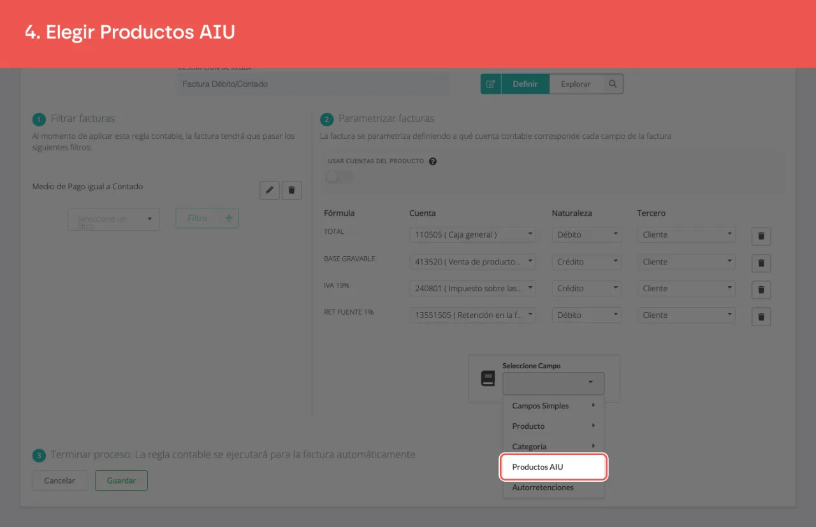Click the IVA 19% formula label
The height and width of the screenshot is (527, 816).
click(x=337, y=285)
